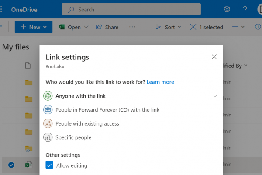Click the Share toolbar button

(x=107, y=27)
